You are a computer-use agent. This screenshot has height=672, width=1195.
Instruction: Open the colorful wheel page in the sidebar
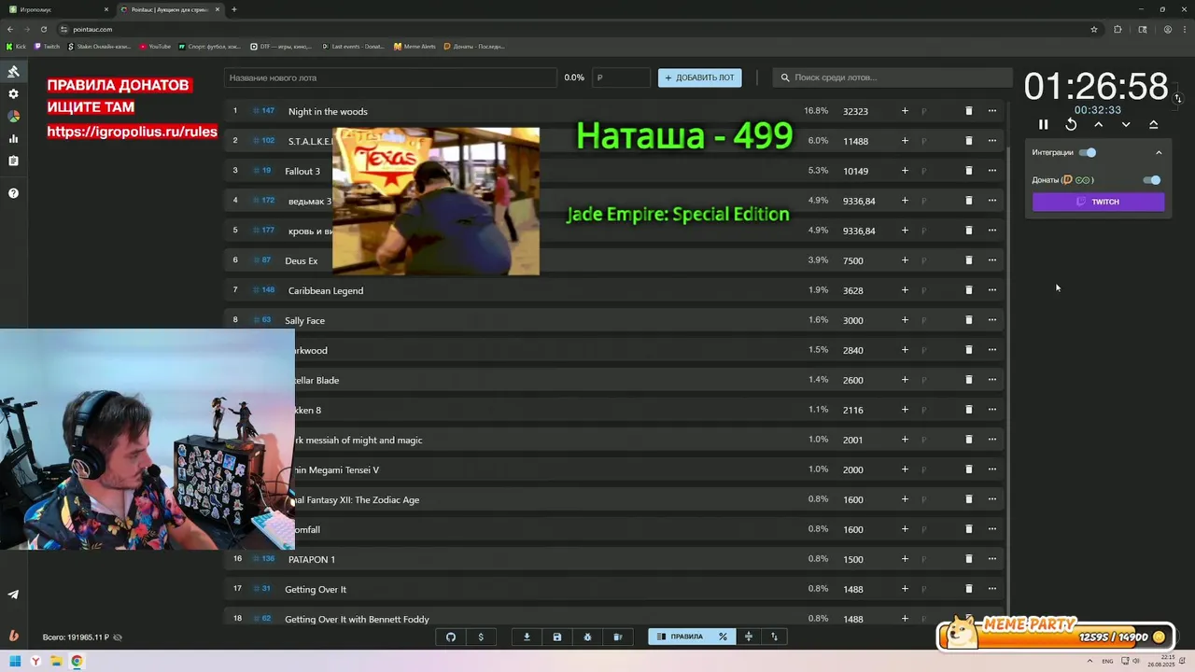click(x=13, y=117)
